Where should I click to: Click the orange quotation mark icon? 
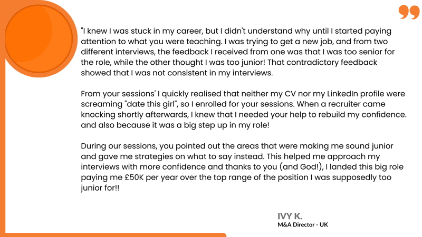(409, 13)
